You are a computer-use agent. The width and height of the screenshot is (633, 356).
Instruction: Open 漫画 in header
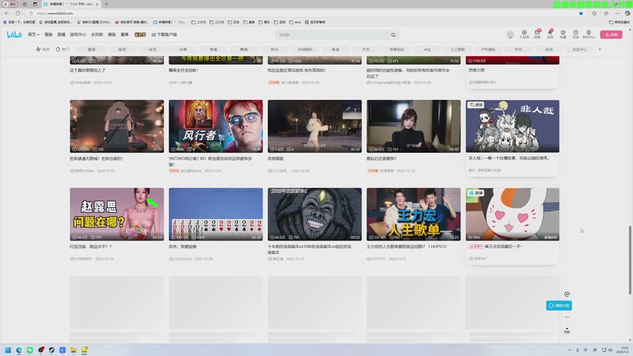(112, 35)
